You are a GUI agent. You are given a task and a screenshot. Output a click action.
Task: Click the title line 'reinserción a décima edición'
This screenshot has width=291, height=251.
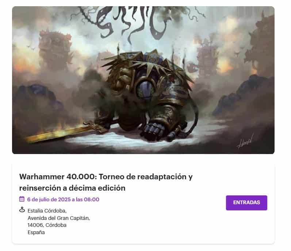tap(72, 188)
